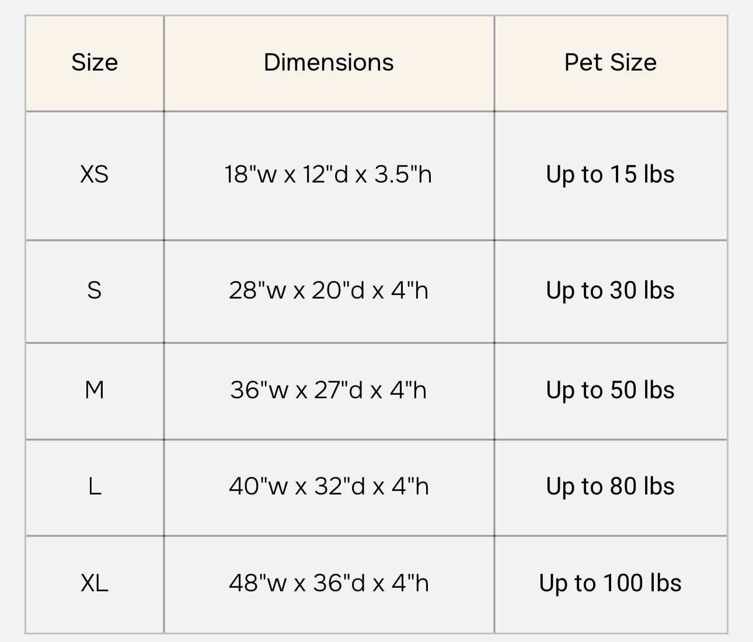The image size is (753, 642).
Task: Select the M size cell
Action: click(x=95, y=390)
